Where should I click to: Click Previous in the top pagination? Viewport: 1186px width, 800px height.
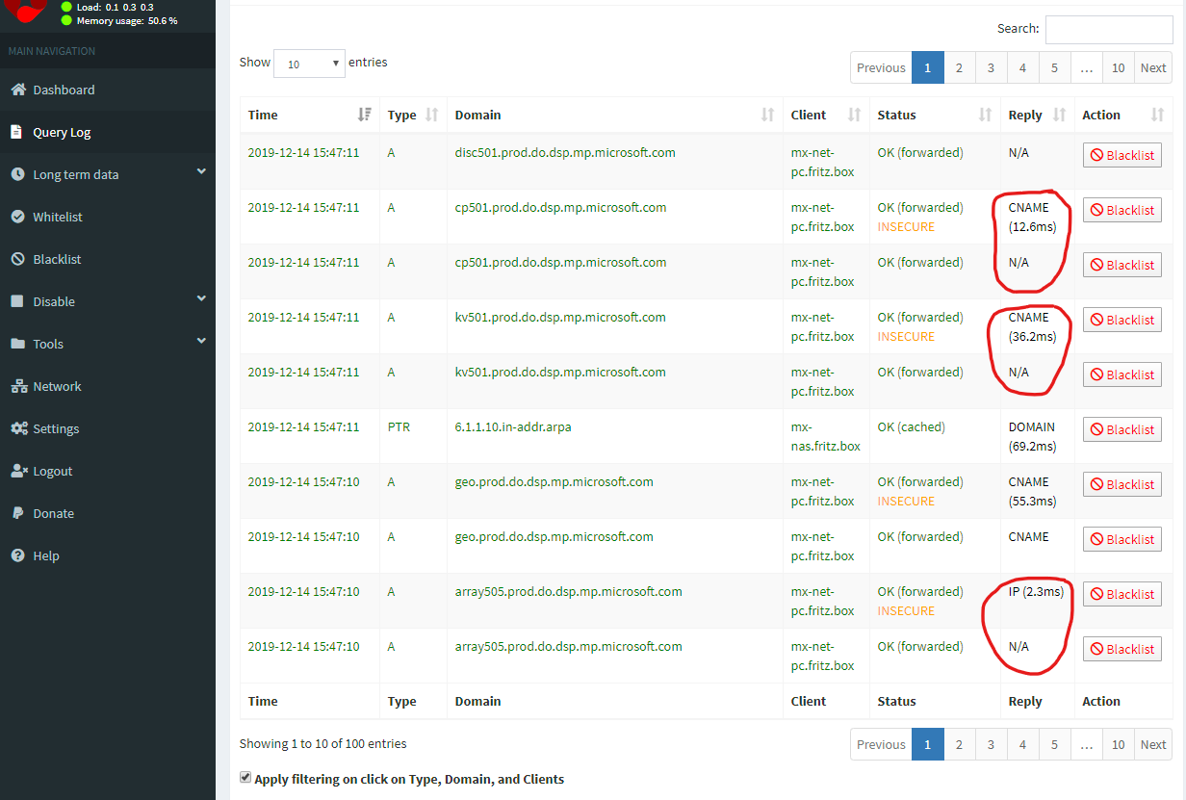pyautogui.click(x=881, y=67)
